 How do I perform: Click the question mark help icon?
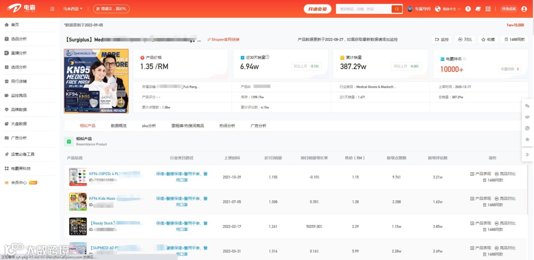[468, 9]
